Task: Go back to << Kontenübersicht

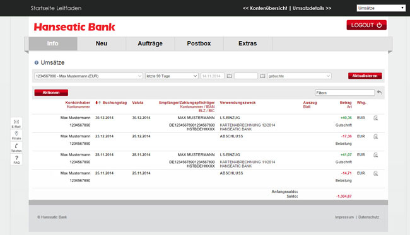Action: coord(265,8)
